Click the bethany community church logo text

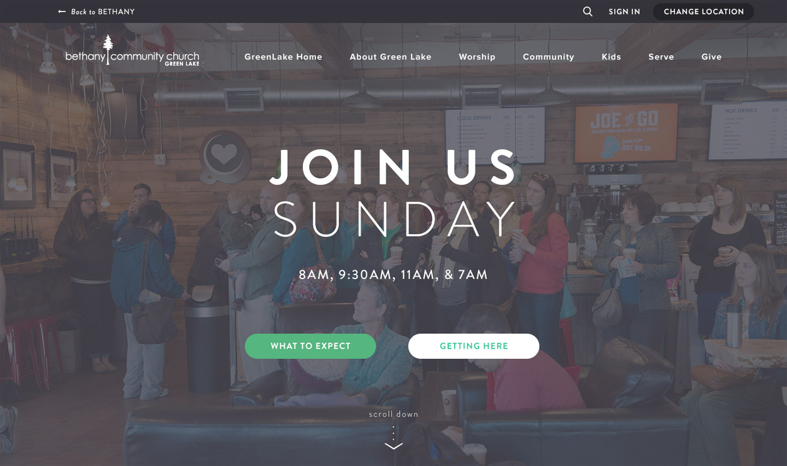pos(133,57)
